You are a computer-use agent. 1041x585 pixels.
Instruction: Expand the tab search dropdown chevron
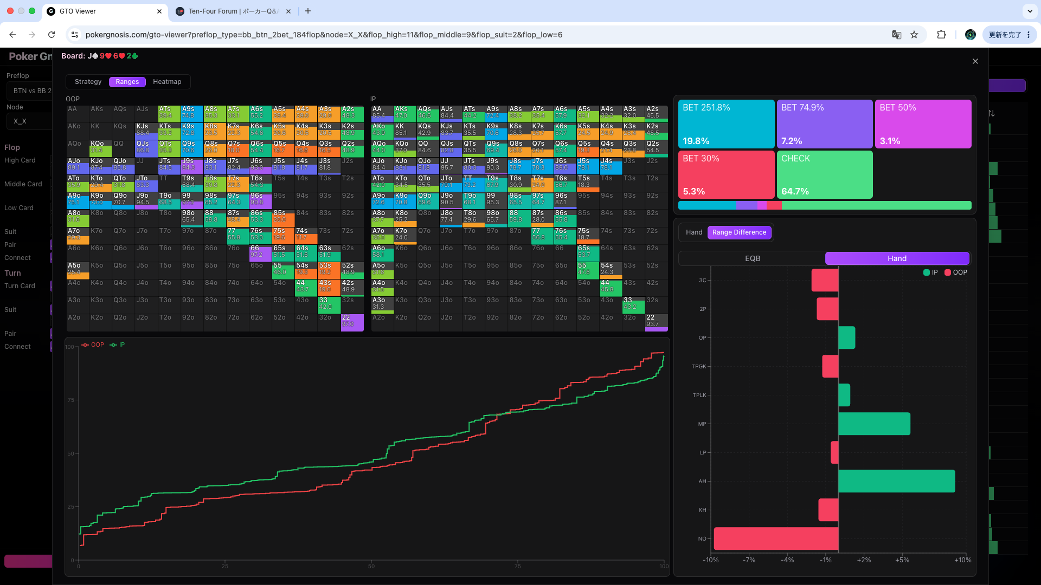point(1030,11)
